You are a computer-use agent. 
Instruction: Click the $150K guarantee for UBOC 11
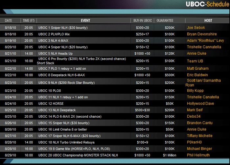click(170, 97)
